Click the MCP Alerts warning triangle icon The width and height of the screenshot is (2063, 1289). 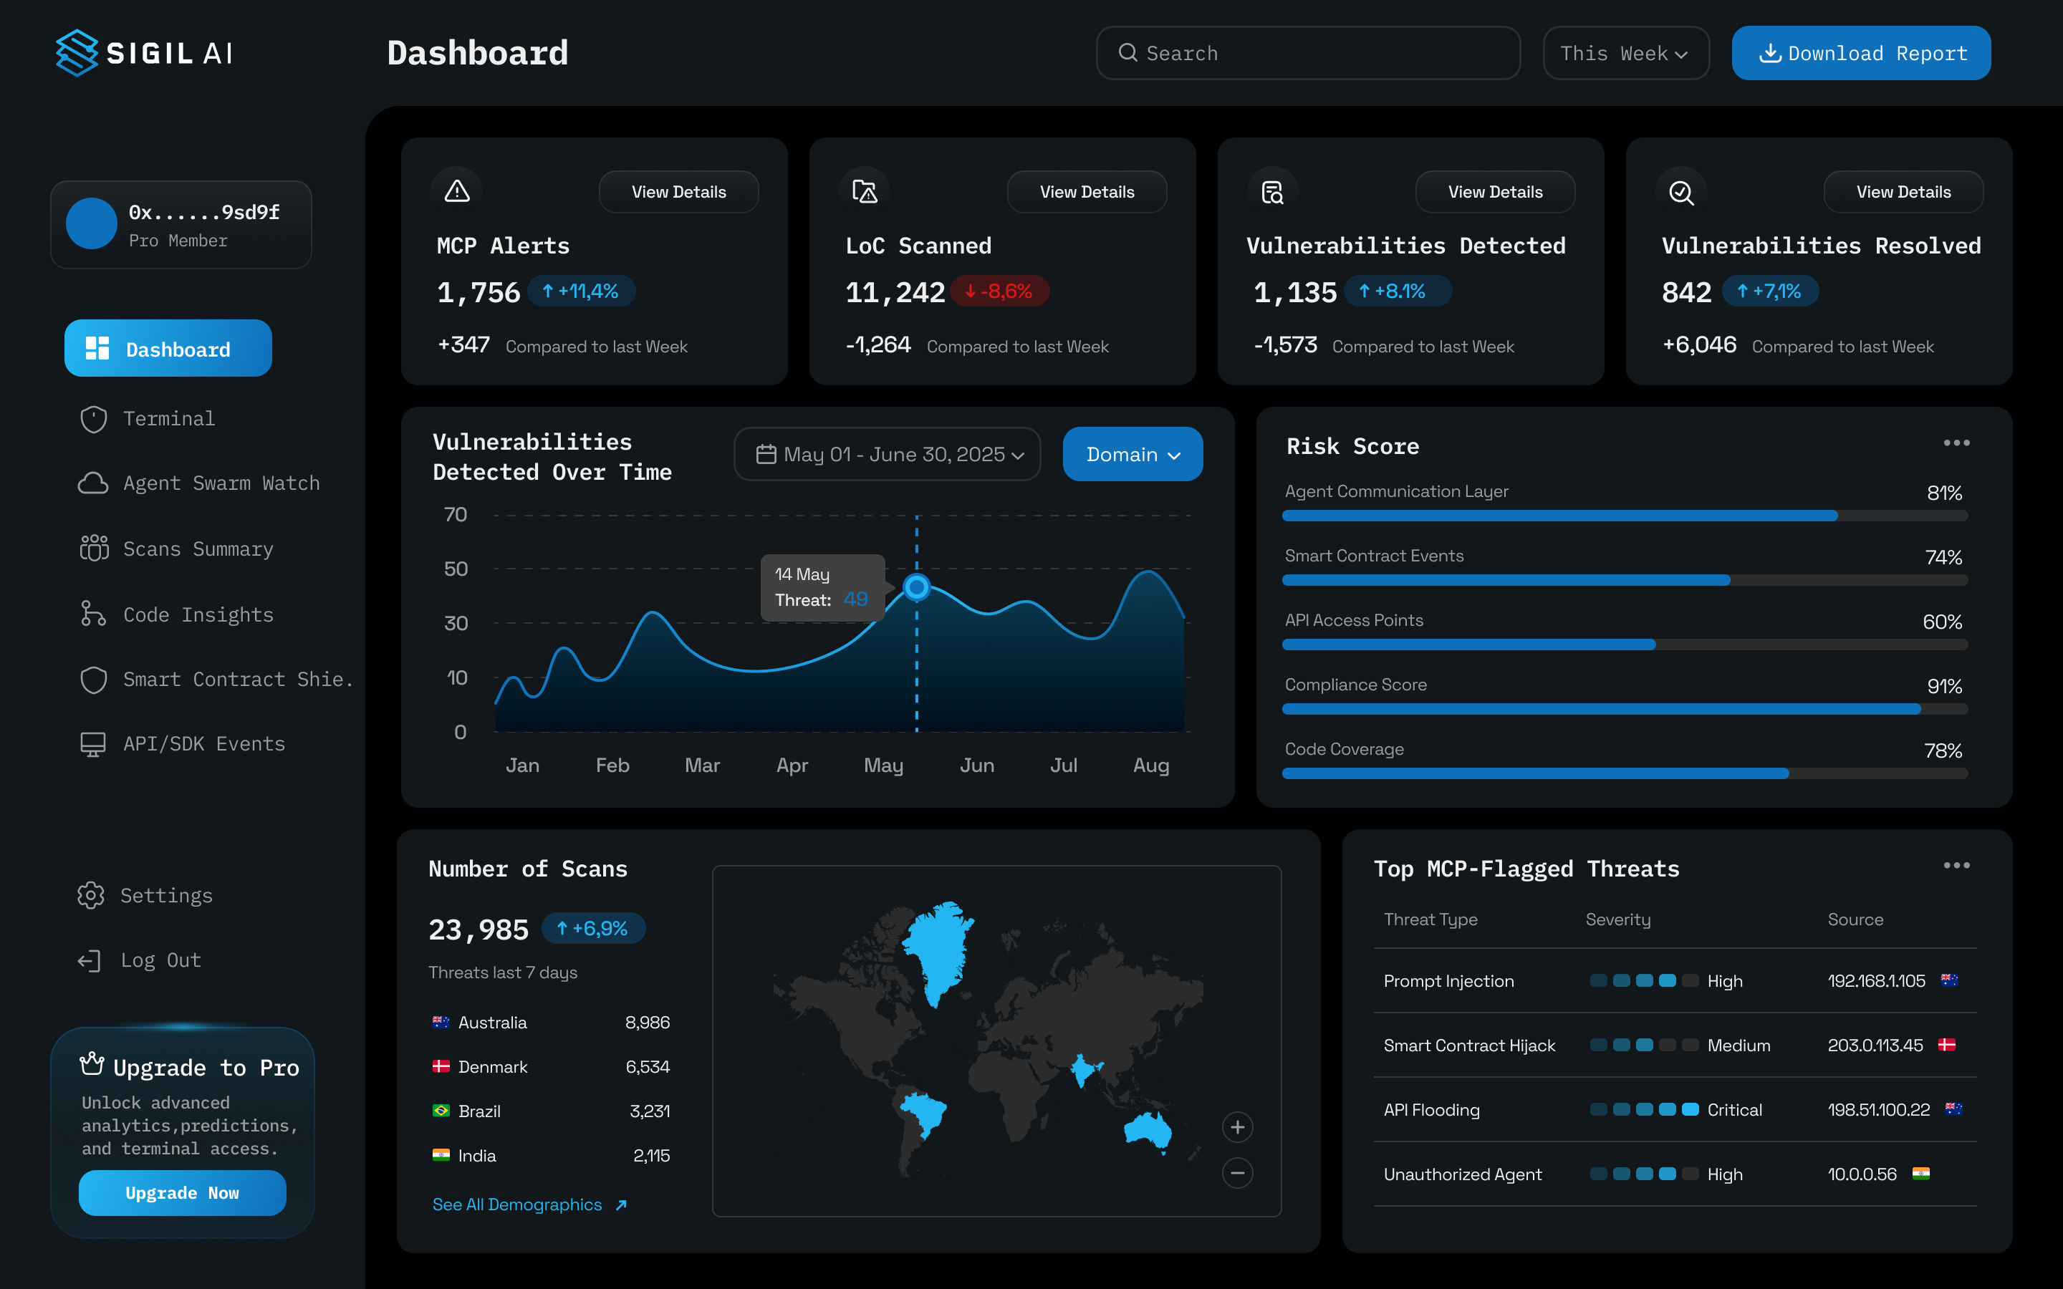pyautogui.click(x=457, y=191)
